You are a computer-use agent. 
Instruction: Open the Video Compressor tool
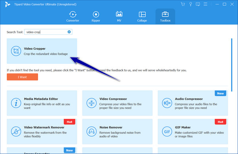117,103
